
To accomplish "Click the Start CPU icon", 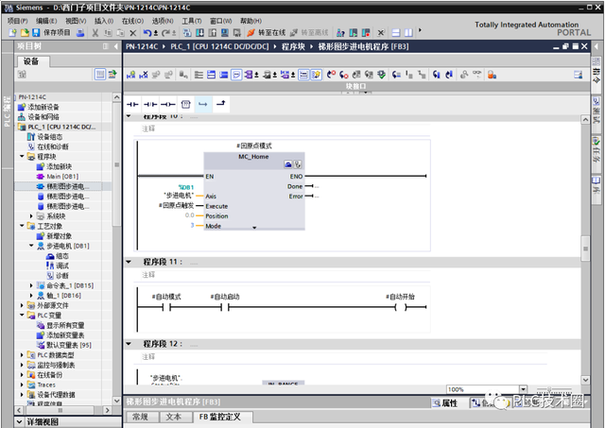I will point(353,33).
